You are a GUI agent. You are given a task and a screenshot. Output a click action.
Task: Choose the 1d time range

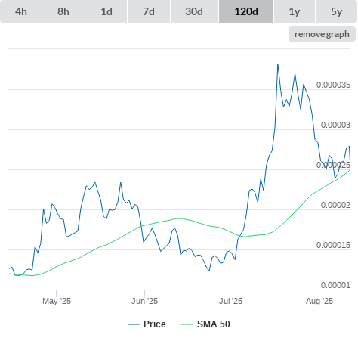coord(106,11)
